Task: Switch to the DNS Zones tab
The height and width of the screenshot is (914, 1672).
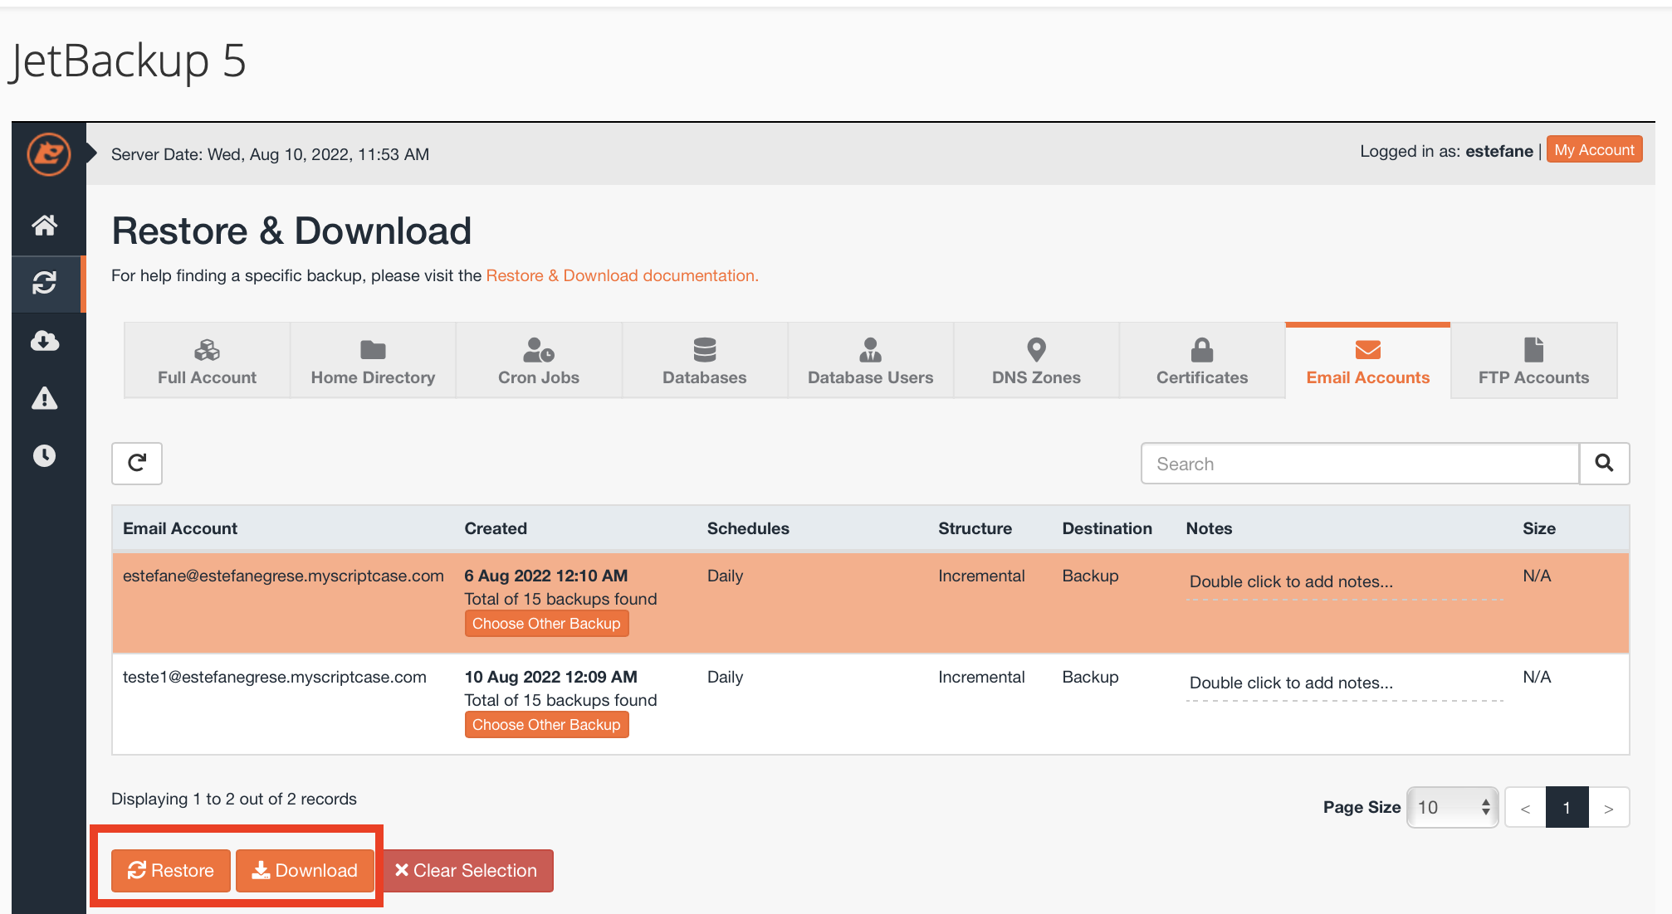Action: (1036, 361)
